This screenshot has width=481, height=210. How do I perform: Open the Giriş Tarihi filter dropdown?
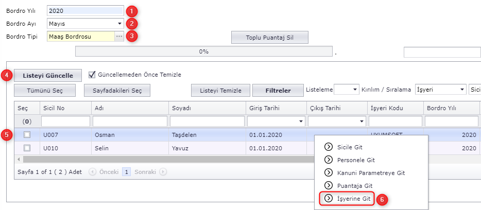[x=300, y=121]
